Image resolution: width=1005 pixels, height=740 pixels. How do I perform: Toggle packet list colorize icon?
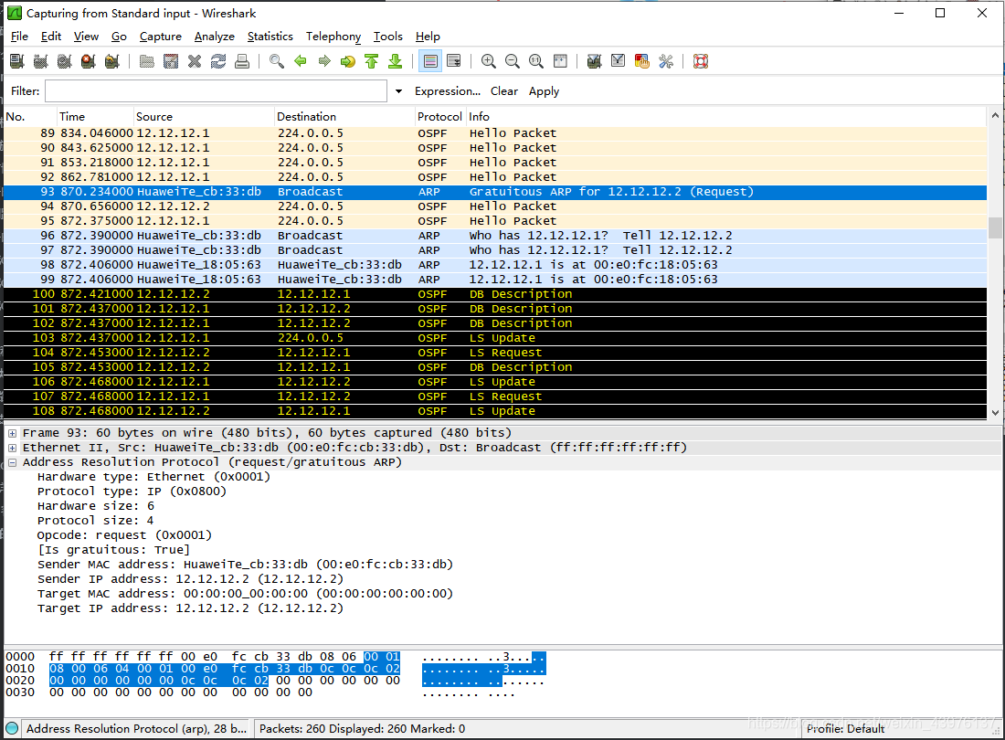tap(430, 61)
